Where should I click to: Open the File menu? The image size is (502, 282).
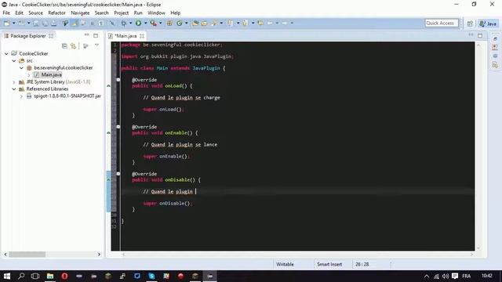tap(6, 13)
